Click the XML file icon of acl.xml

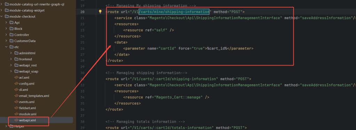click(x=17, y=77)
